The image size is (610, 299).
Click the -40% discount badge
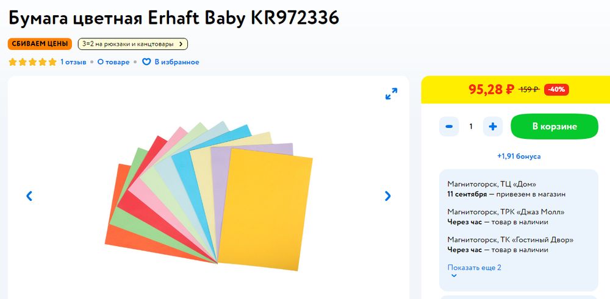click(556, 90)
